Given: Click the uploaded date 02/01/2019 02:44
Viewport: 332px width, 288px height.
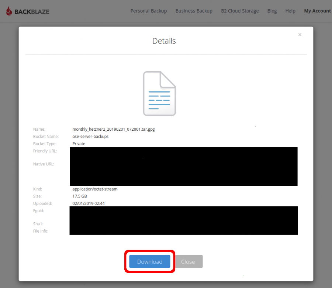Looking at the screenshot, I should coord(89,203).
